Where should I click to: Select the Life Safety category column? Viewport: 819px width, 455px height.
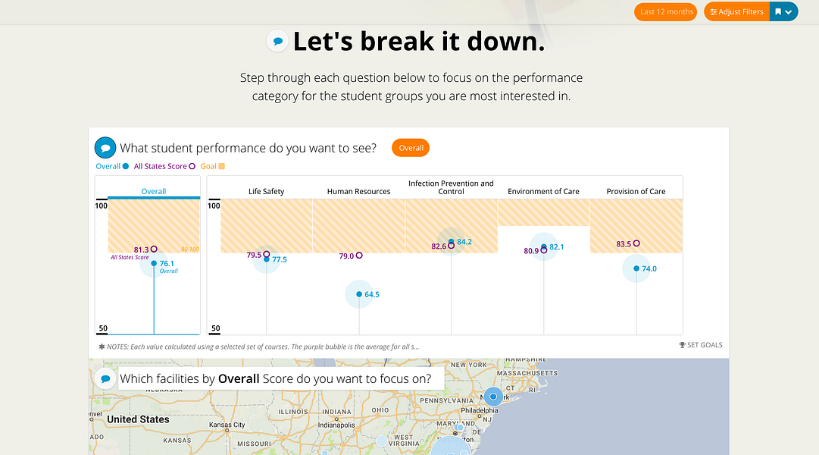tap(266, 191)
